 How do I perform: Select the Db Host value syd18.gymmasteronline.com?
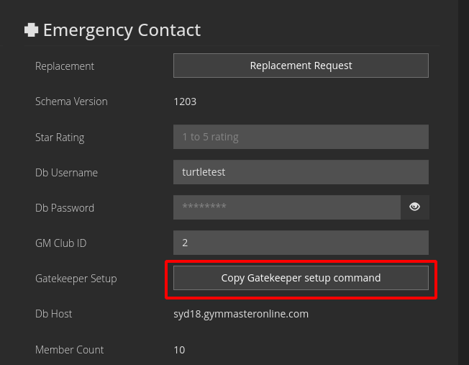(x=241, y=314)
